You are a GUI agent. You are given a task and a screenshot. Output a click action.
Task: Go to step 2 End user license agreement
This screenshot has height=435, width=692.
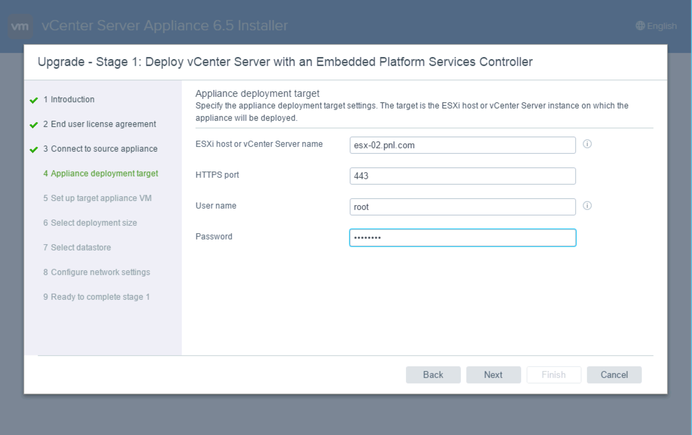(x=99, y=124)
